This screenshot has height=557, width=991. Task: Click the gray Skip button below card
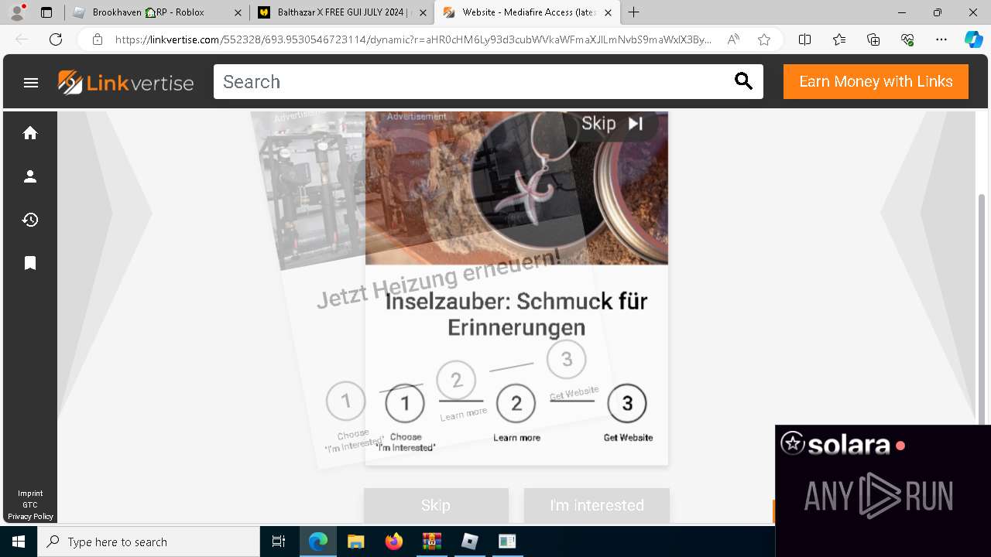436,505
